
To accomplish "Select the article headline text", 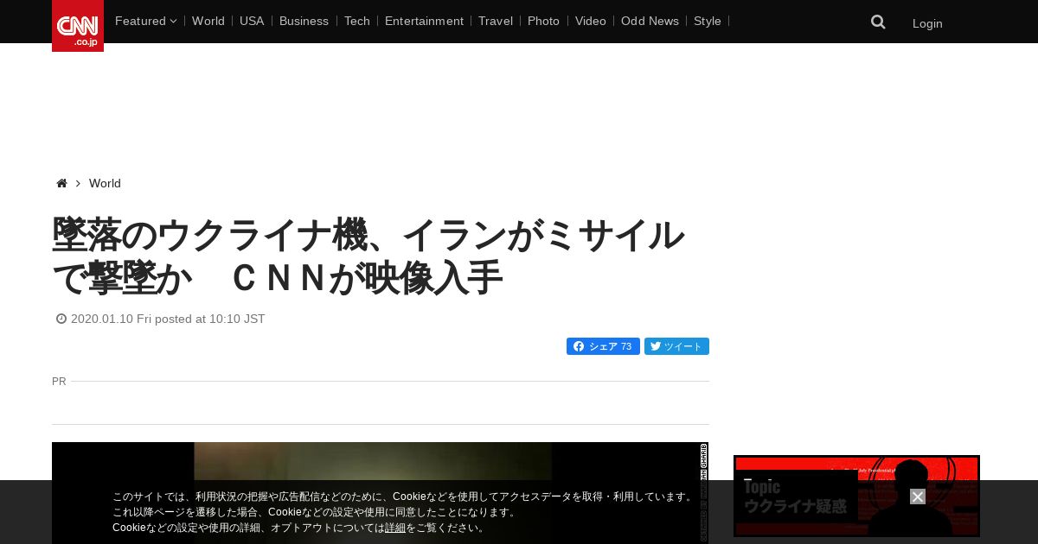I will point(368,256).
